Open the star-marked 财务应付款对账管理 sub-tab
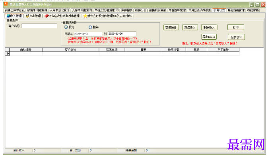 coord(108,16)
